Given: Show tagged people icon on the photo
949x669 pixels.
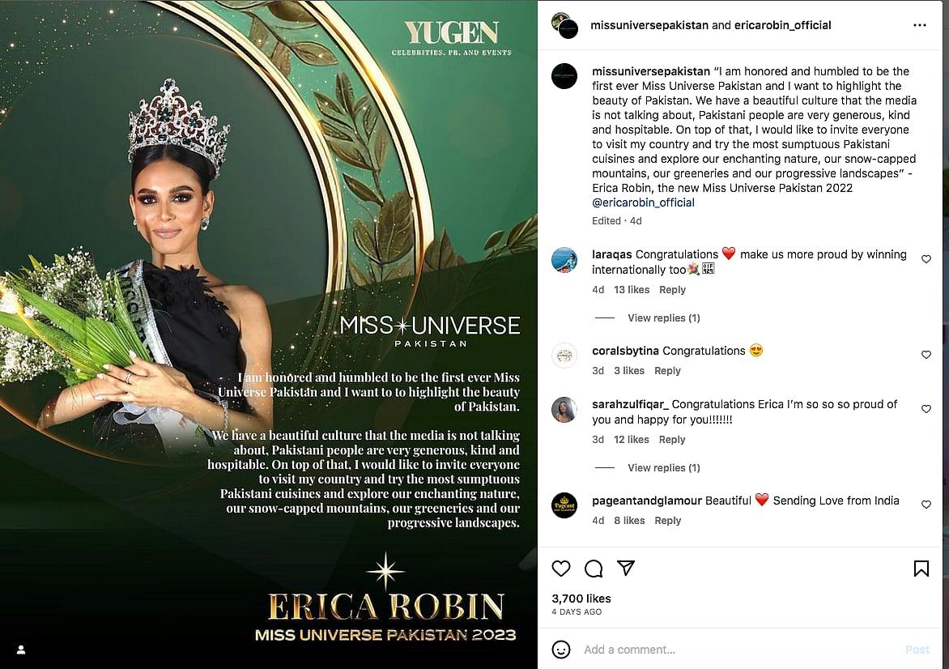Looking at the screenshot, I should 21,650.
